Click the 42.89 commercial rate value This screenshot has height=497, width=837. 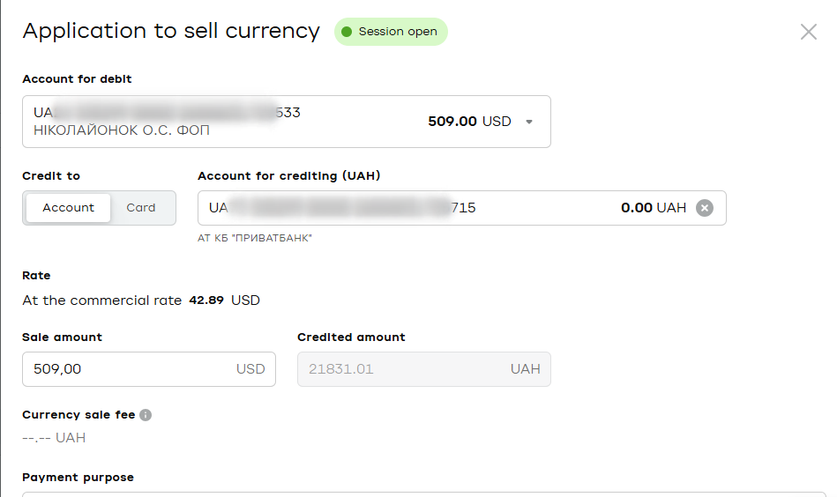point(207,300)
